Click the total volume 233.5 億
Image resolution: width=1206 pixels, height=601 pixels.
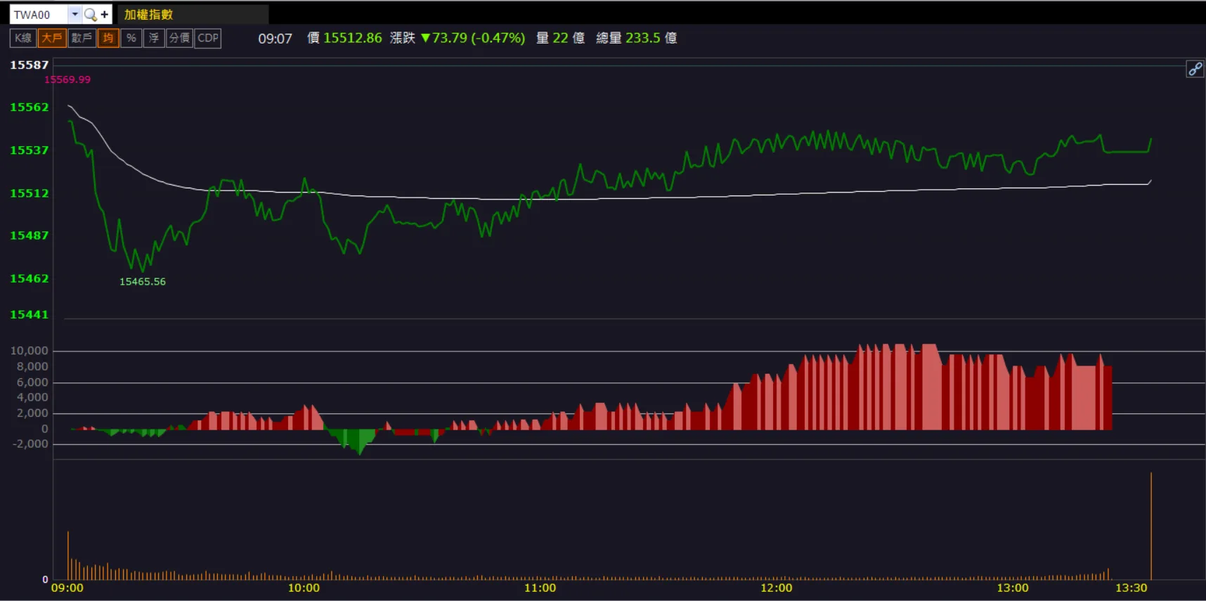click(651, 38)
